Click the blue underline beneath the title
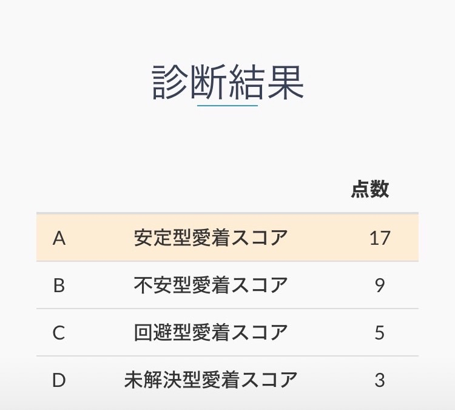The image size is (455, 410). [227, 106]
